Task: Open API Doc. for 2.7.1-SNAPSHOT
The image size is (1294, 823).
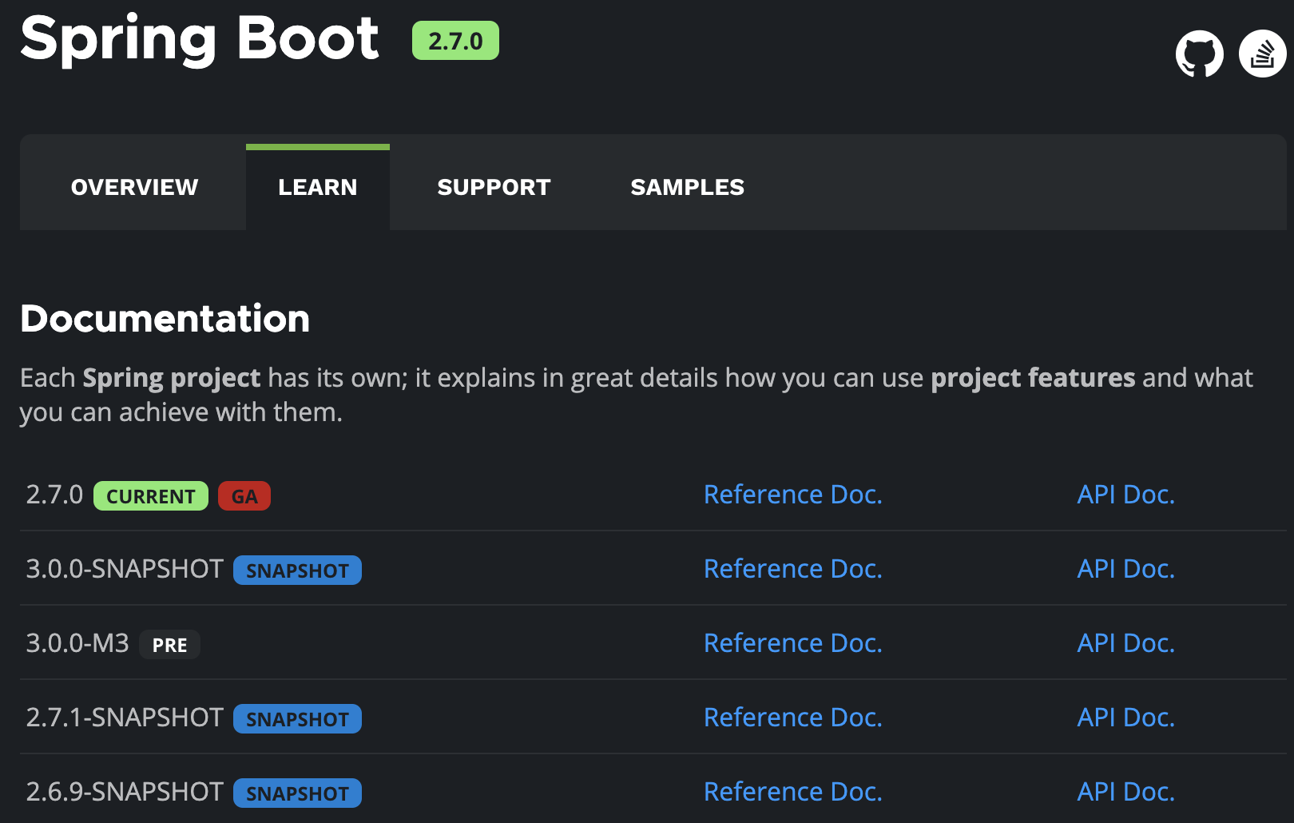Action: coord(1126,718)
